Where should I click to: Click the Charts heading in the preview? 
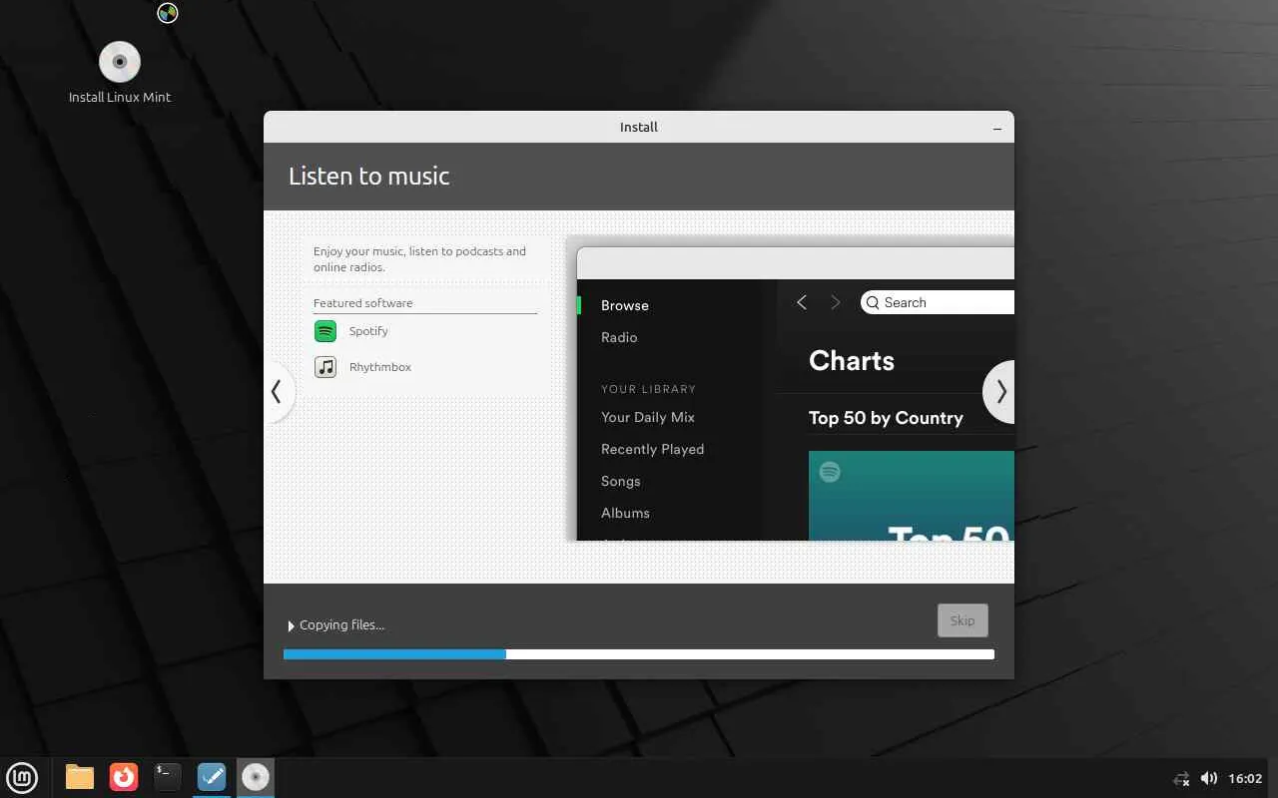(x=852, y=361)
